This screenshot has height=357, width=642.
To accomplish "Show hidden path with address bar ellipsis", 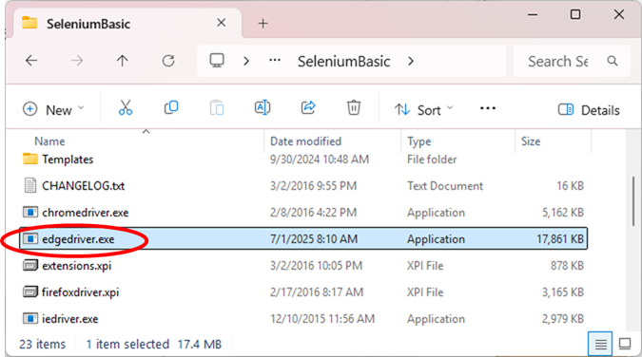I will [x=275, y=61].
